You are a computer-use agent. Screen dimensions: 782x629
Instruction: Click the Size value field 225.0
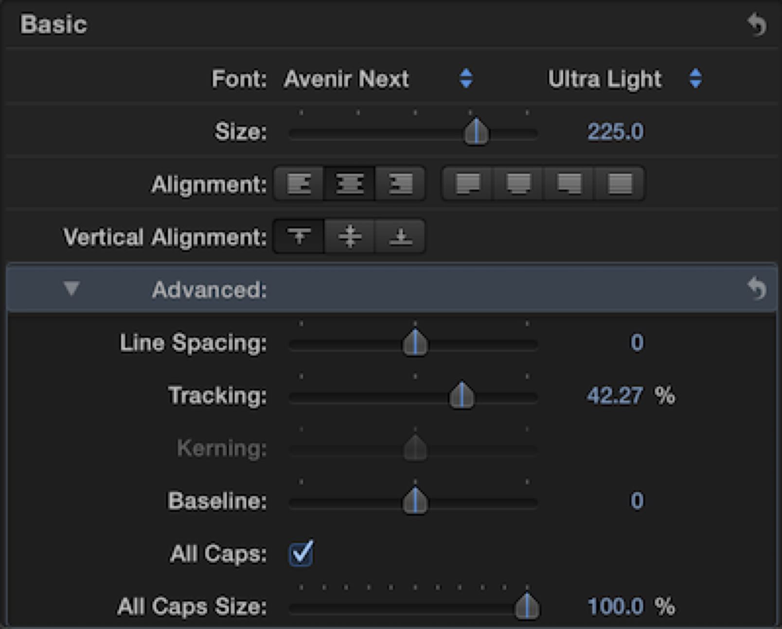(x=615, y=132)
